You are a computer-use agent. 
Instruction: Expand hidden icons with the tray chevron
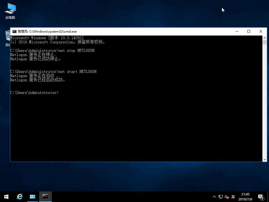(214, 197)
